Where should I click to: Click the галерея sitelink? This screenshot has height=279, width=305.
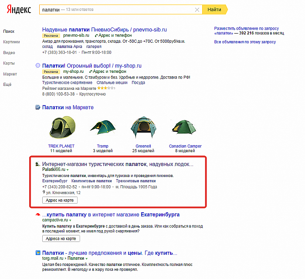(94, 47)
